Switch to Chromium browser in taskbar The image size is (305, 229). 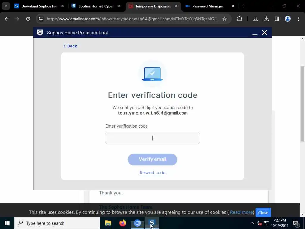[x=137, y=223]
